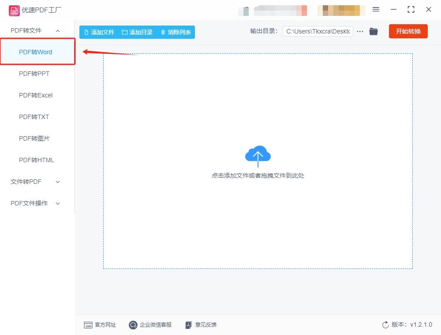
Task: Choose PDF转图片 conversion option
Action: (34, 138)
